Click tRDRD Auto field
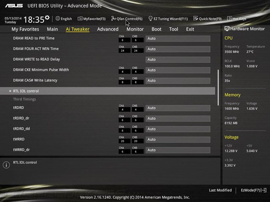The image size is (270, 202). (178, 108)
